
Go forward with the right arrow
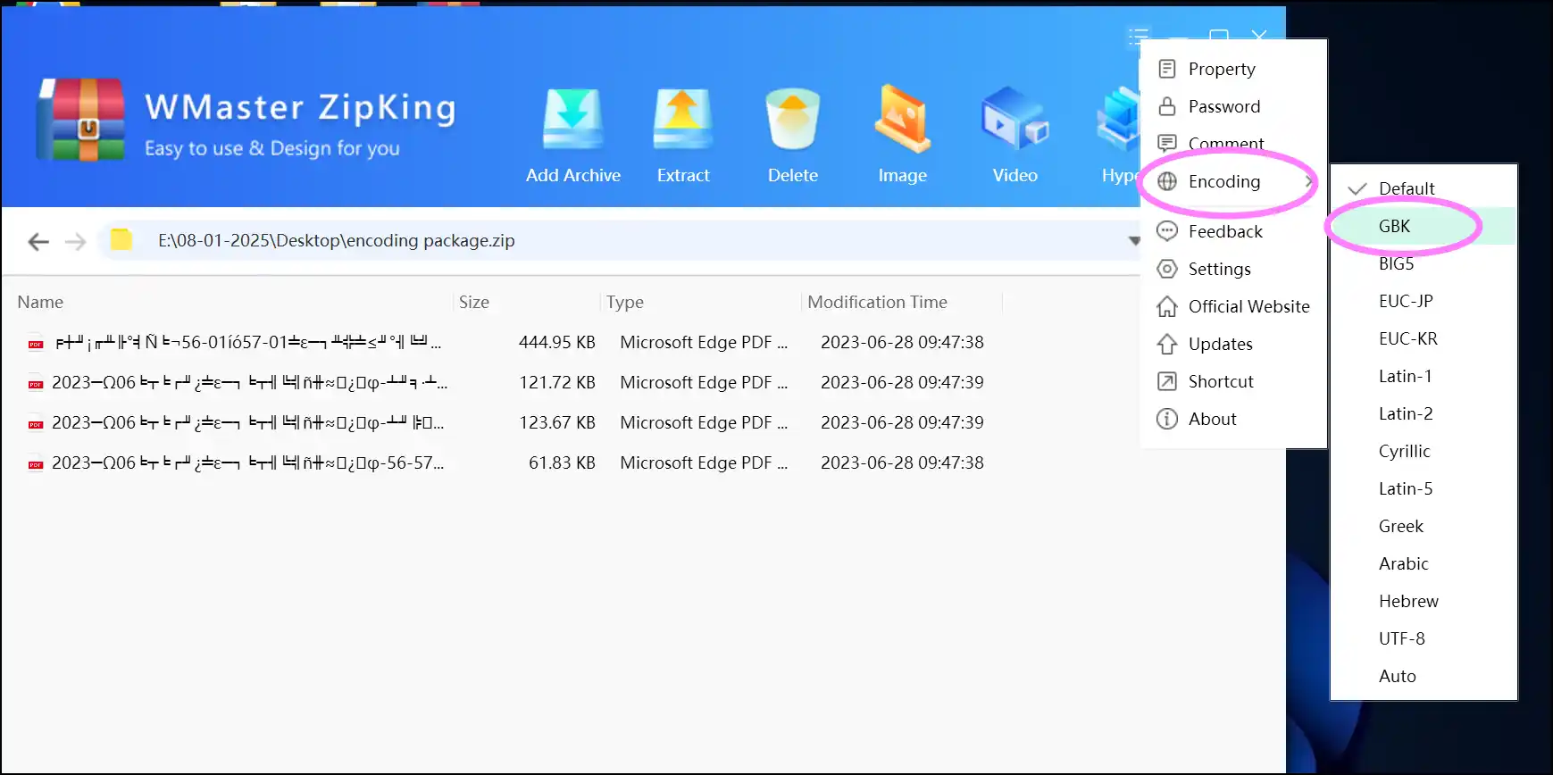pyautogui.click(x=76, y=241)
